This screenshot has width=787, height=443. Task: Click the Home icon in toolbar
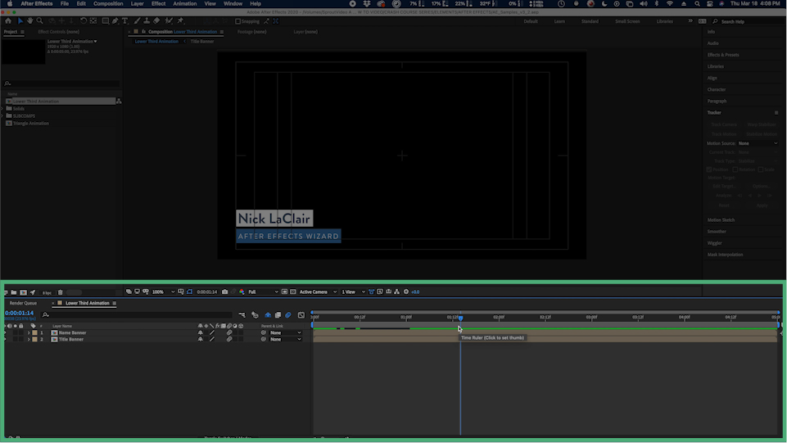click(9, 20)
